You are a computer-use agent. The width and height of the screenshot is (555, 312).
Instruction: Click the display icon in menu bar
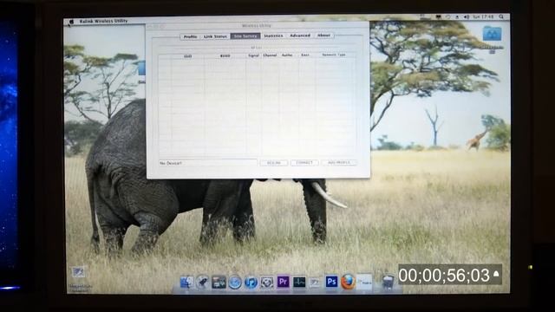tap(438, 17)
